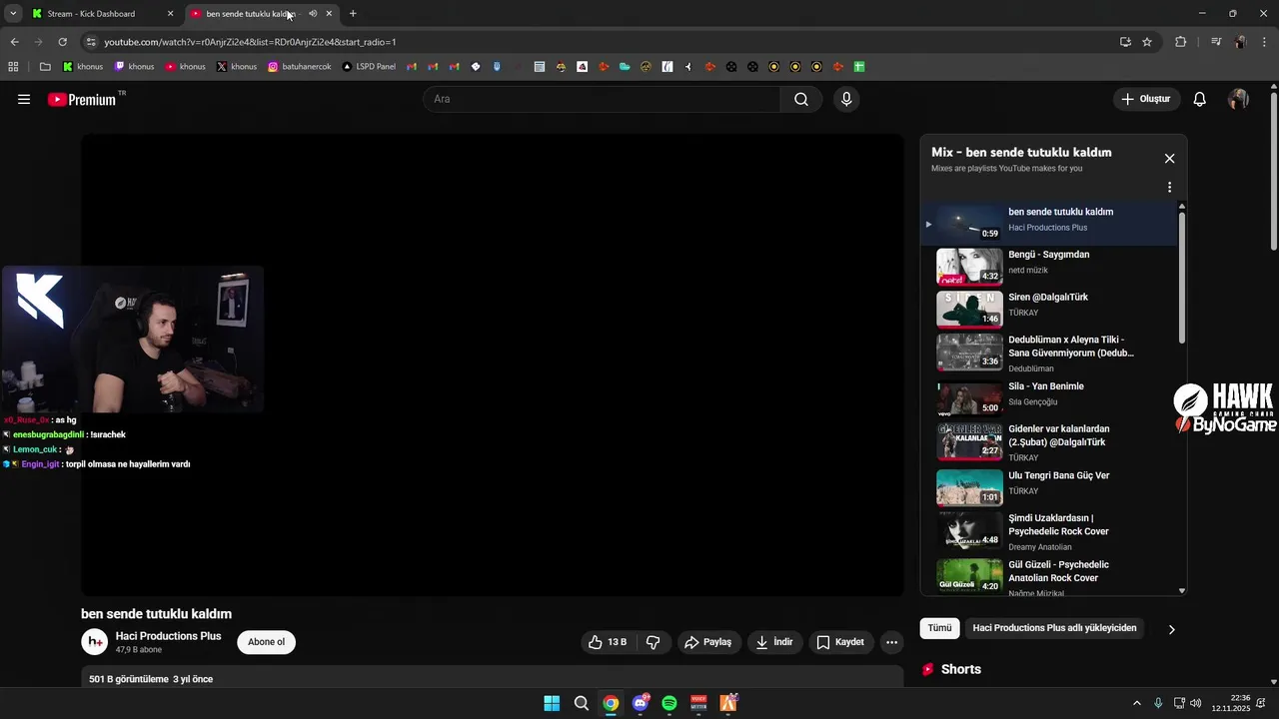
Task: Open Chrome profile avatar in toolbar
Action: coord(1240,42)
